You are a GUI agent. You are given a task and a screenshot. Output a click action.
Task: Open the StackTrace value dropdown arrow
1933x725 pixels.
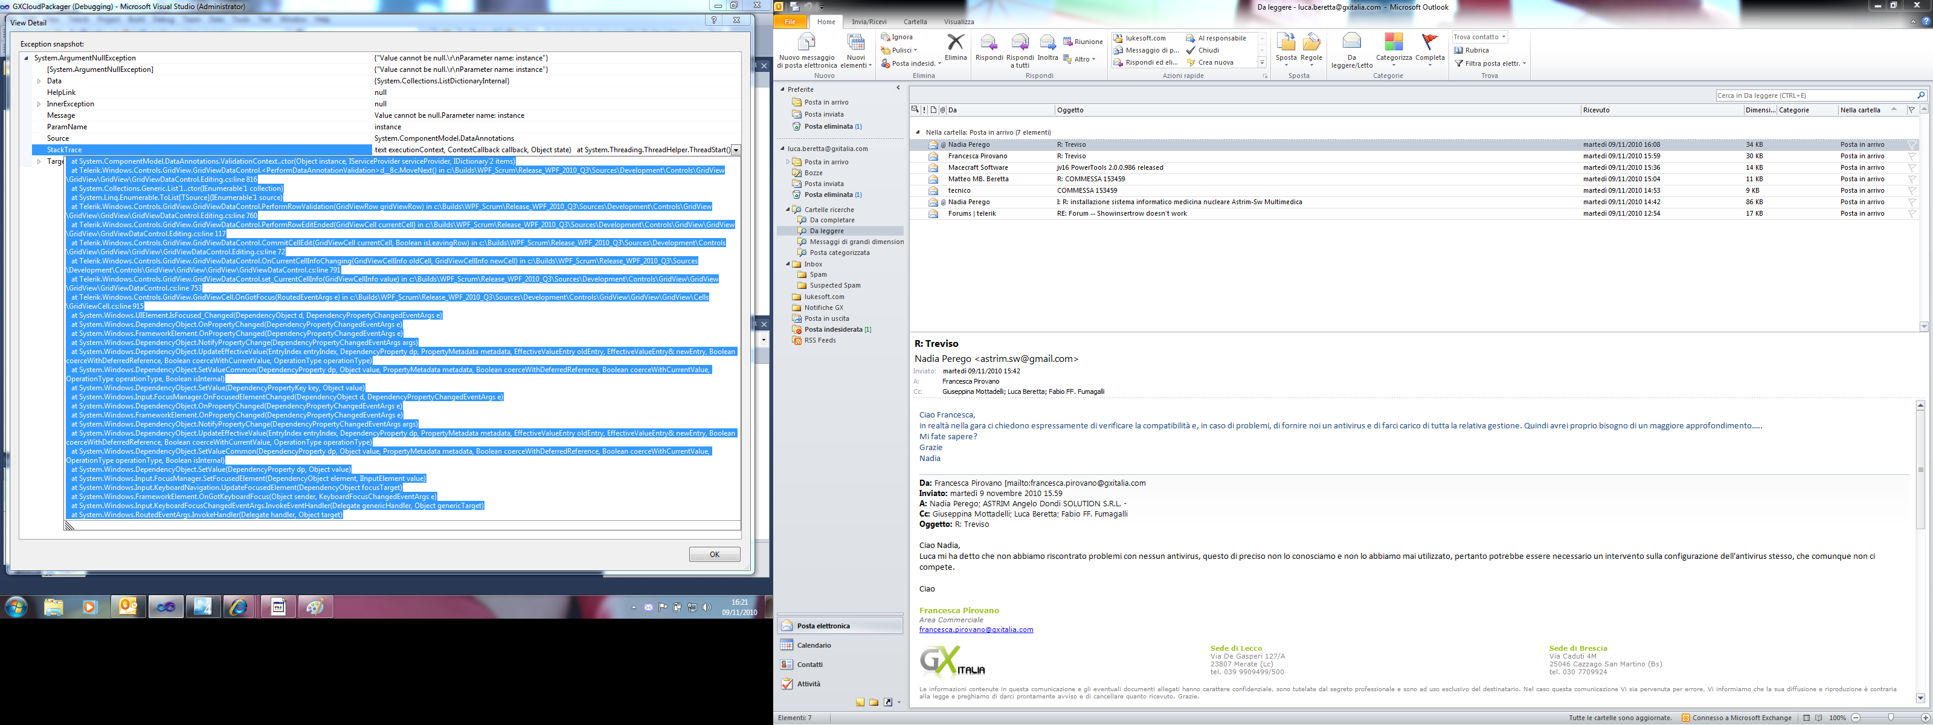tap(735, 150)
